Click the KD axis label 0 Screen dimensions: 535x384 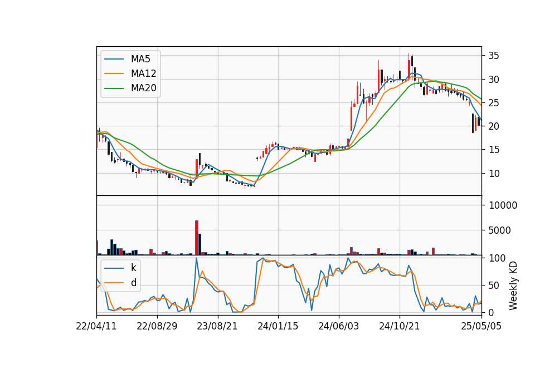click(492, 312)
